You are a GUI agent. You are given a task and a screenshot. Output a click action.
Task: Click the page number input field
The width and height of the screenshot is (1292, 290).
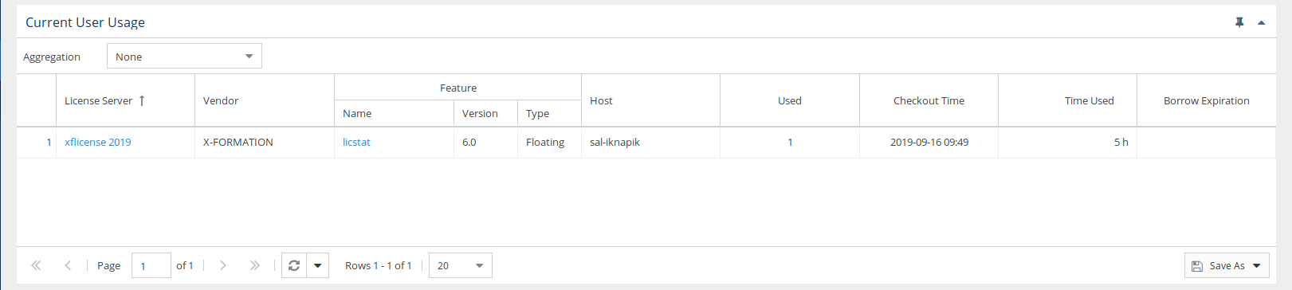(151, 265)
